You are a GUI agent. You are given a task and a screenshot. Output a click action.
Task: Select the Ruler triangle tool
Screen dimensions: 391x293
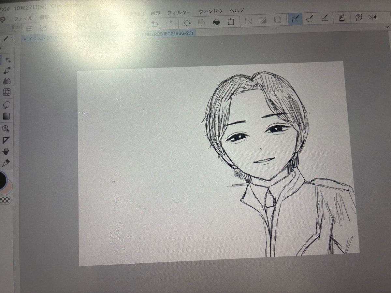[x=6, y=140]
